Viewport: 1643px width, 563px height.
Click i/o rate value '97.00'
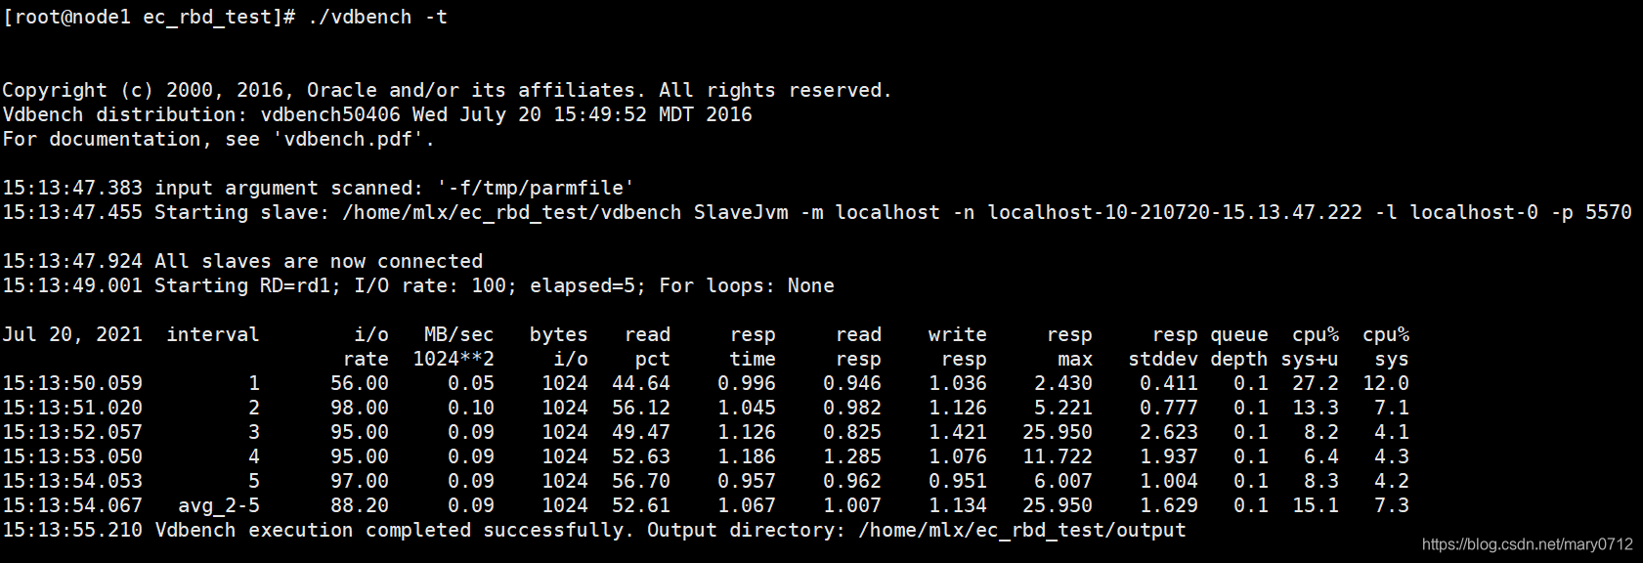coord(360,481)
